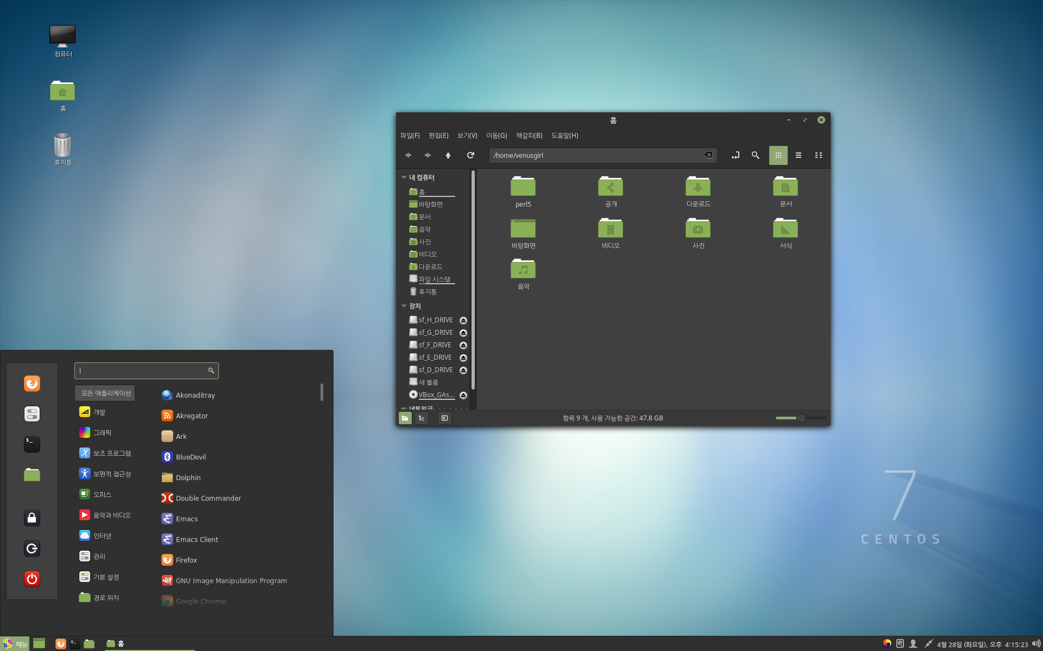The height and width of the screenshot is (651, 1043).
Task: Clear the location path field
Action: tap(708, 155)
